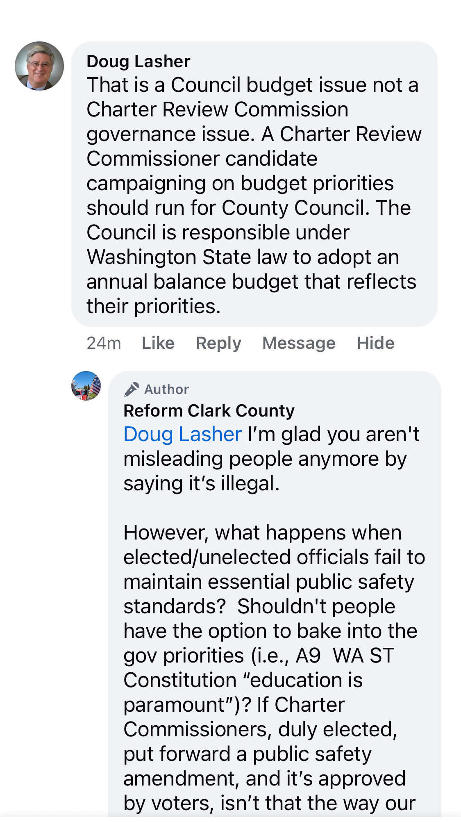Like Doug Lasher's comment
Viewport: 461px width, 822px height.
point(158,343)
